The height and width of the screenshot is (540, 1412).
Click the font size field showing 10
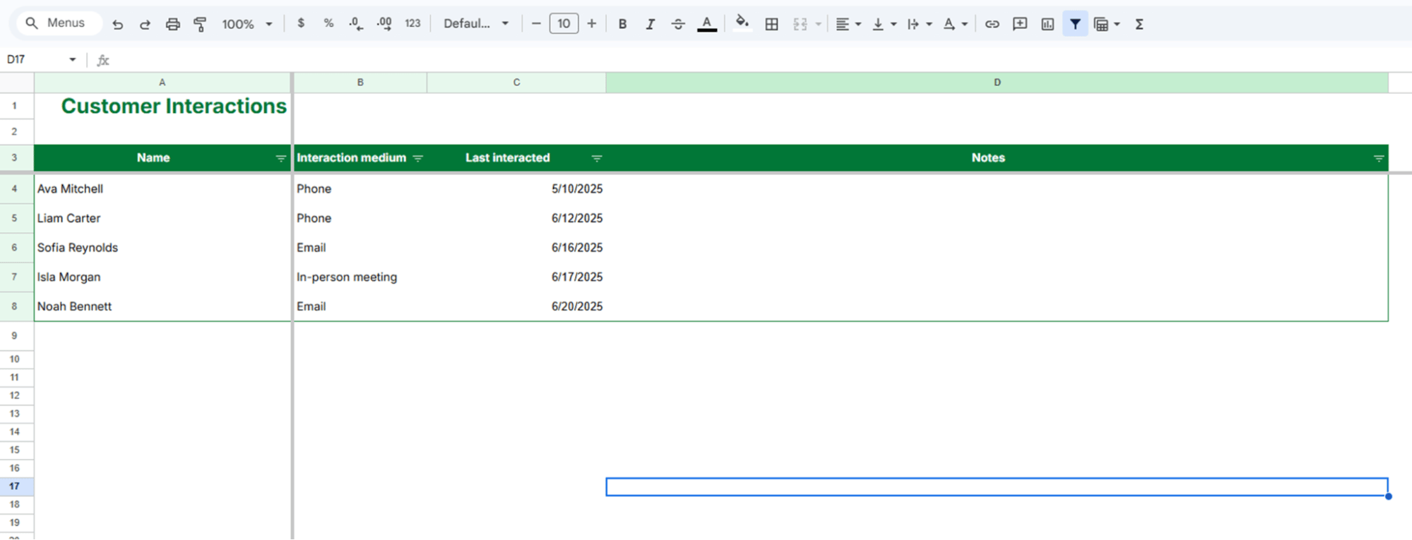564,23
